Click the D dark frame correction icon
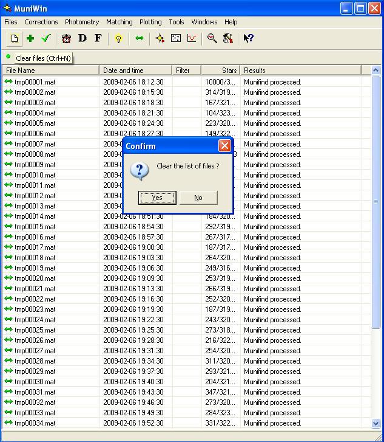Screen dimensions: 384x442 [x=83, y=38]
